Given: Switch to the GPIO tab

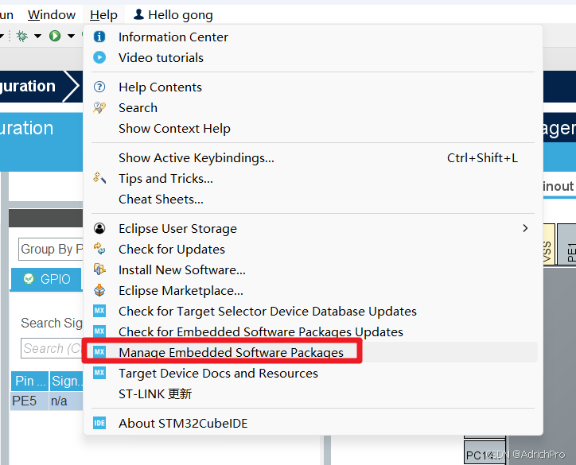Looking at the screenshot, I should 46,279.
